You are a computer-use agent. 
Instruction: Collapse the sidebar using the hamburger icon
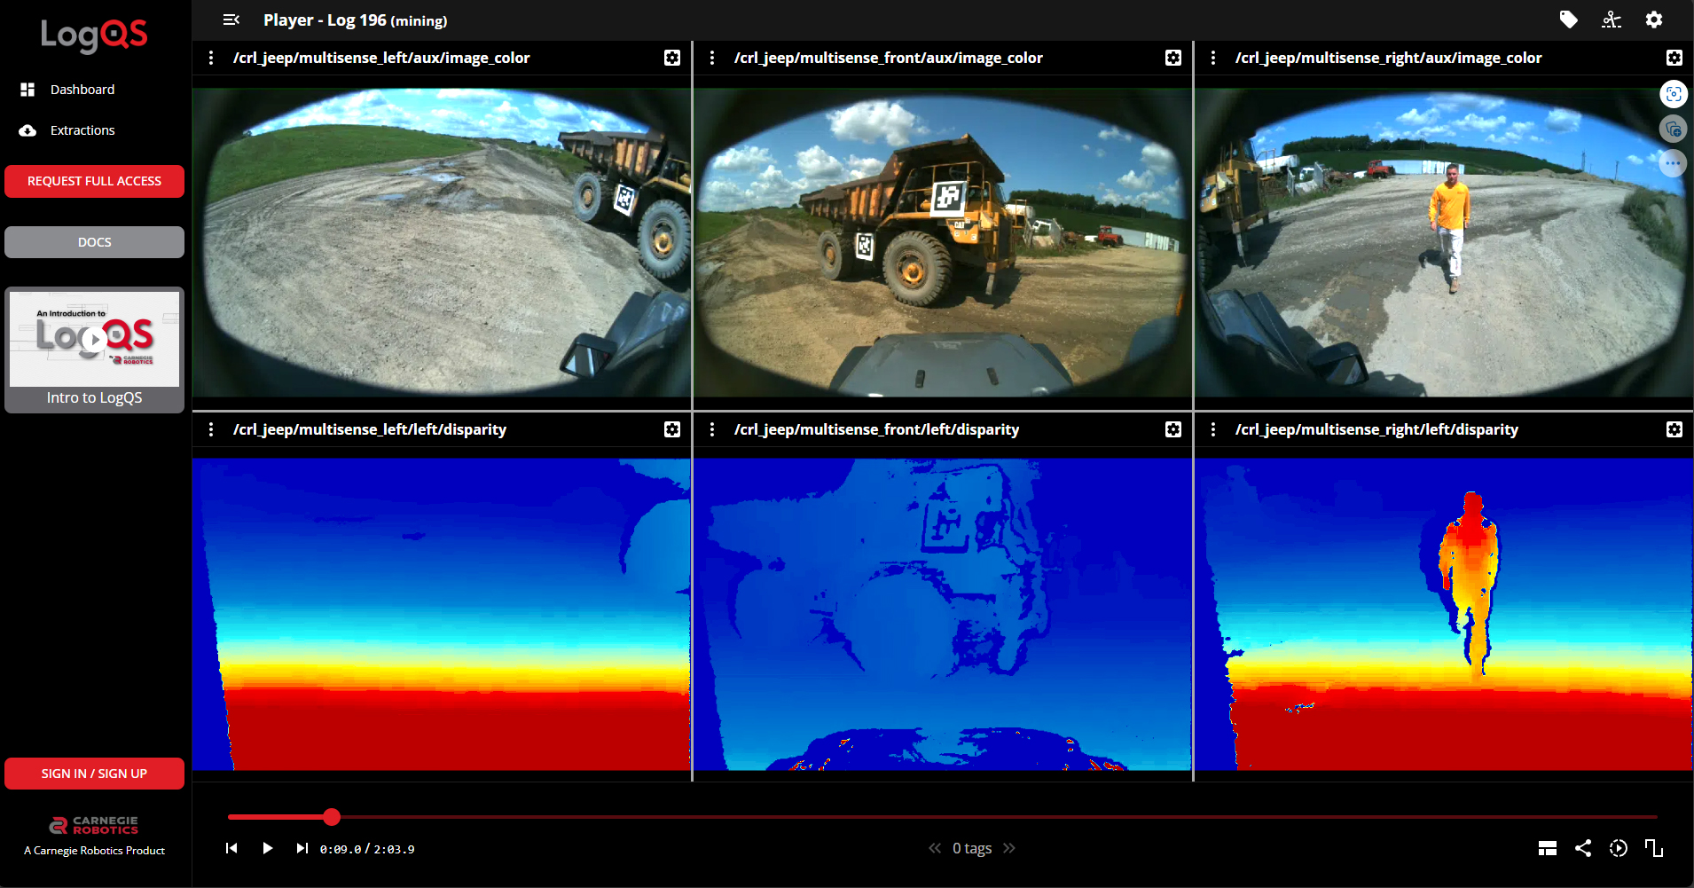click(x=231, y=20)
